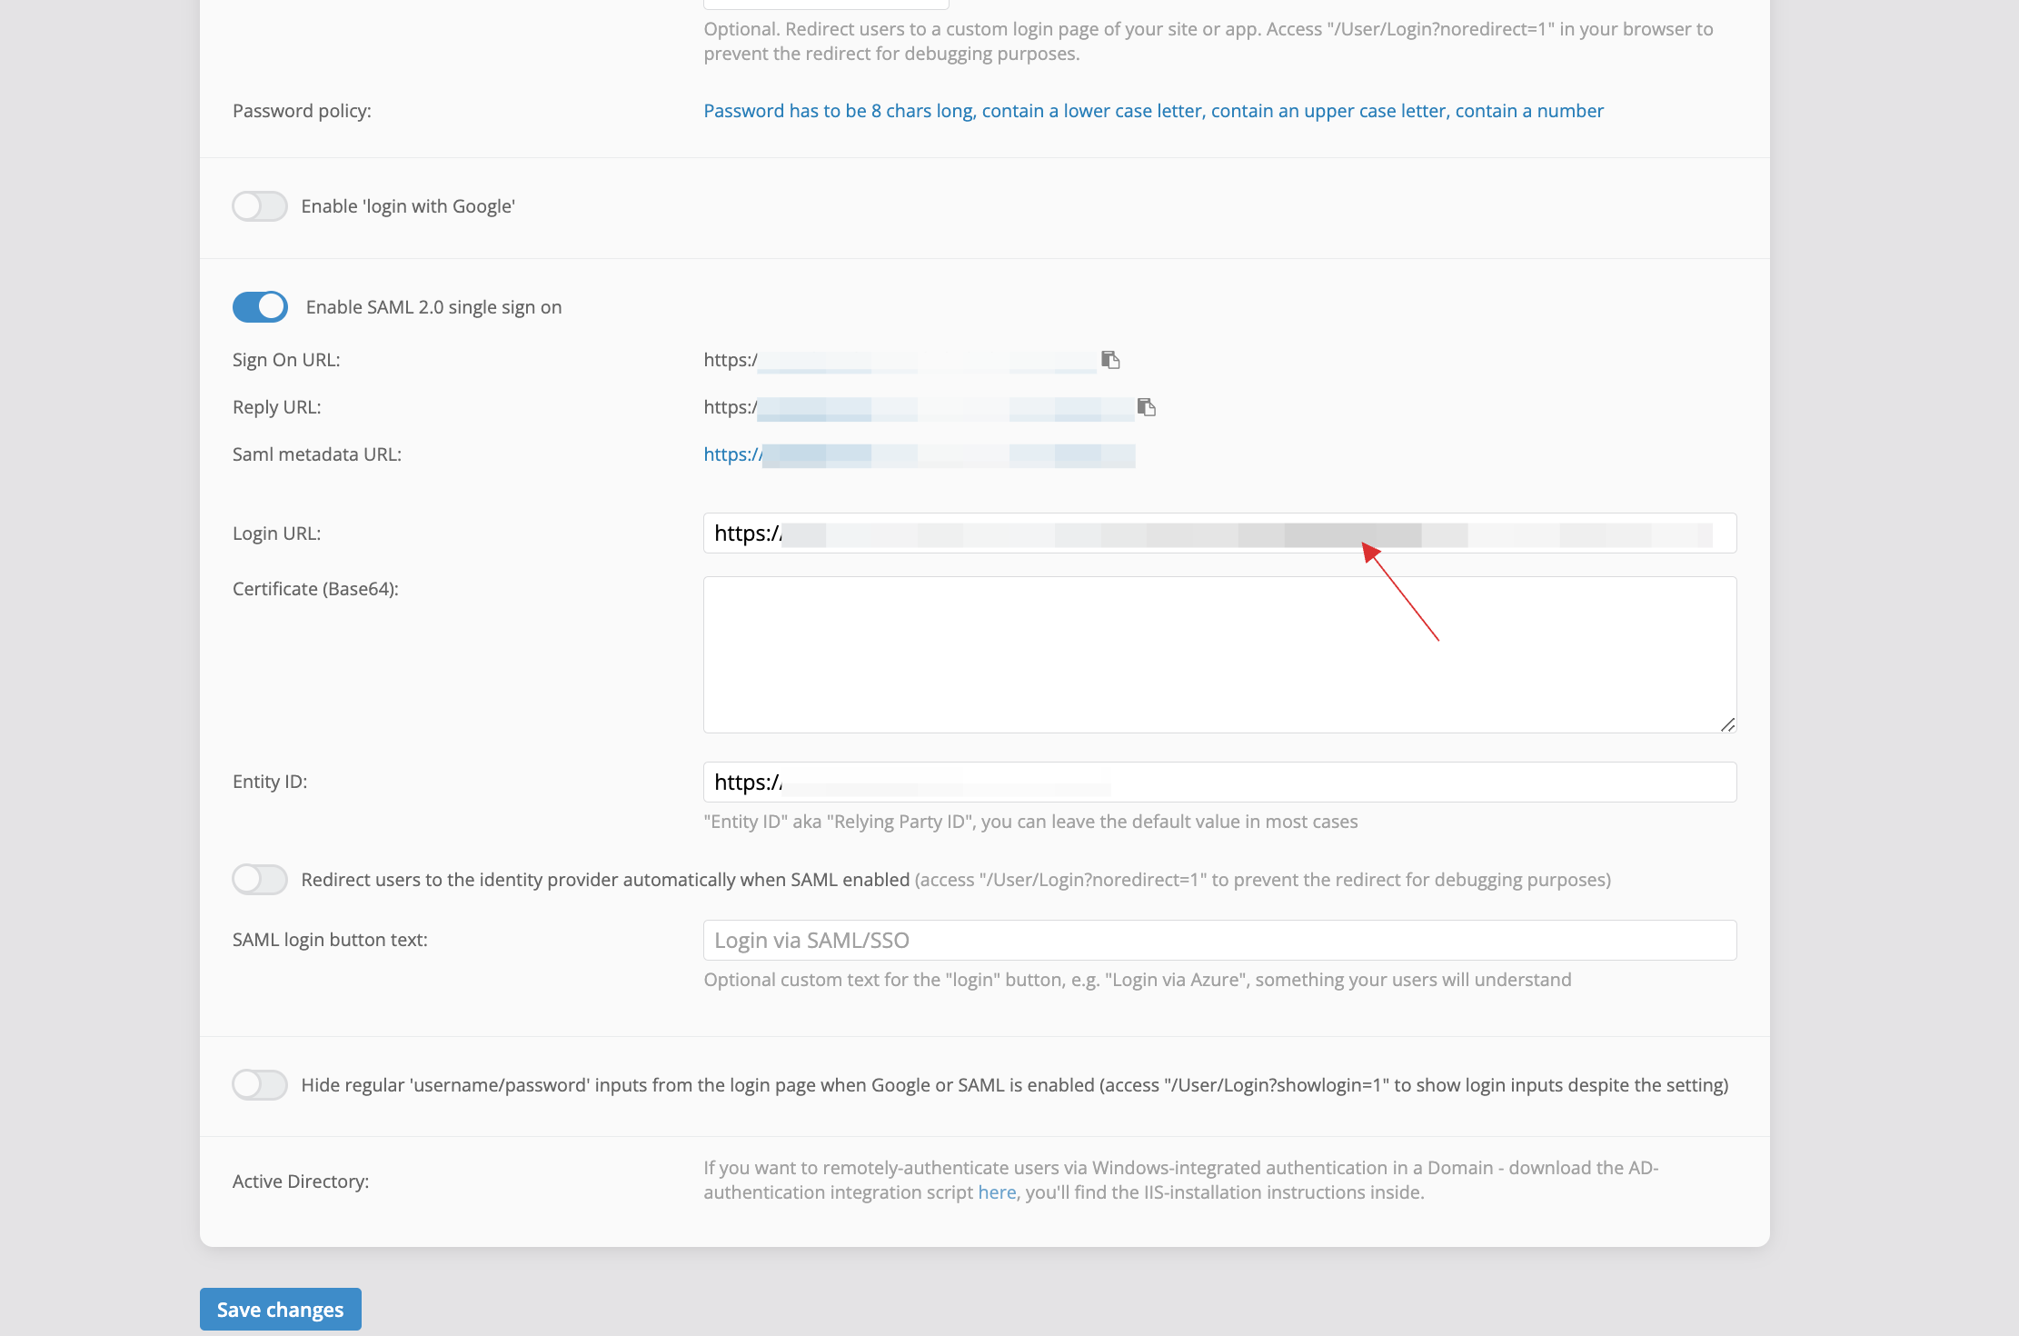Open the 'here' AD integration script link
2019x1336 pixels.
point(997,1192)
